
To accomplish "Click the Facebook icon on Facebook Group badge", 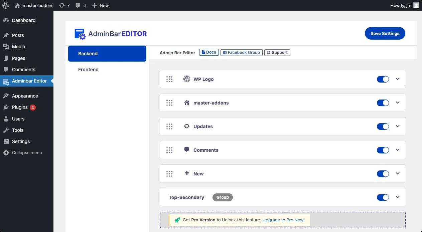I will pos(225,52).
